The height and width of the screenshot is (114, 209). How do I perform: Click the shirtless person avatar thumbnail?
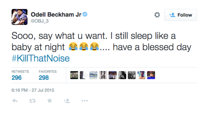[141, 75]
